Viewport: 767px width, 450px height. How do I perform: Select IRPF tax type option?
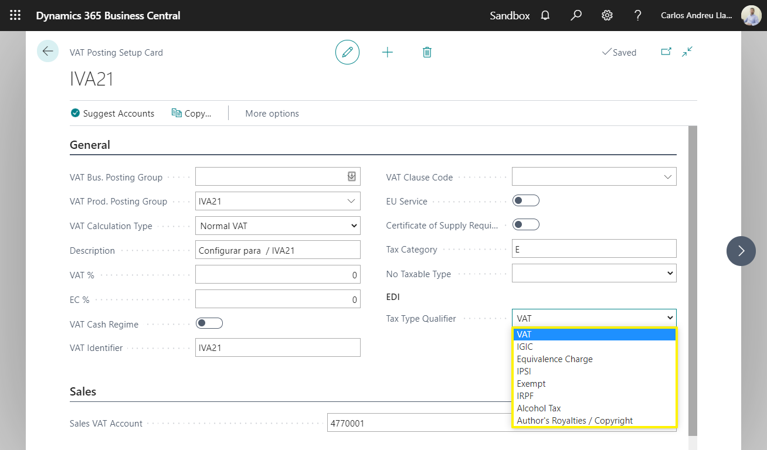click(x=594, y=396)
